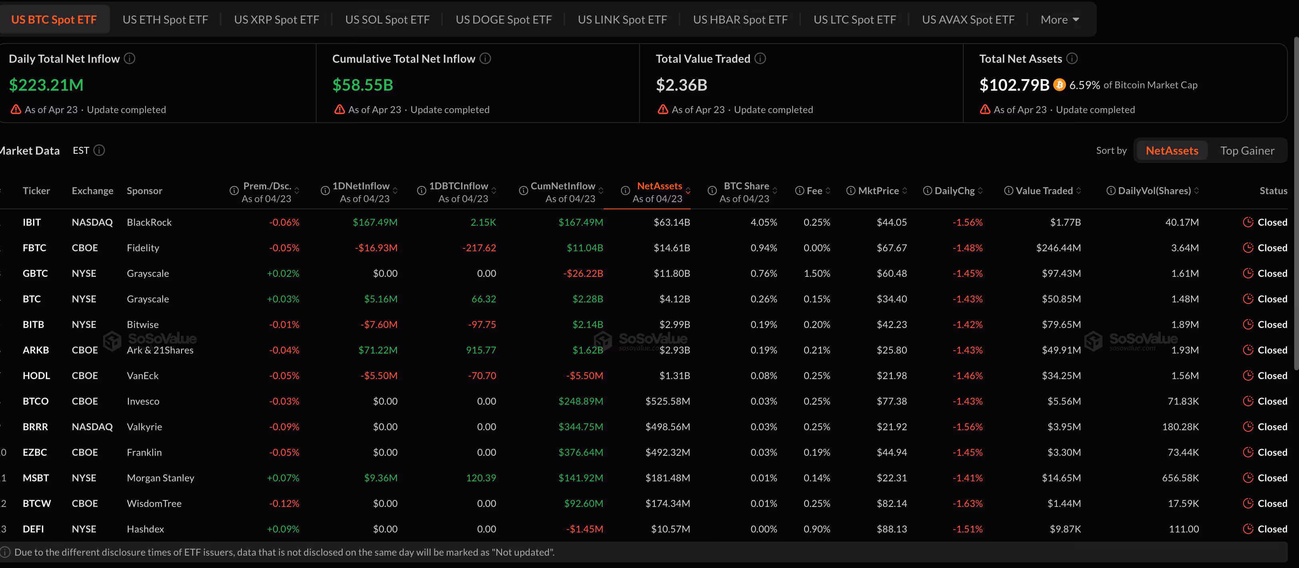Open the IBIT ticker link
The width and height of the screenshot is (1299, 568).
click(32, 222)
